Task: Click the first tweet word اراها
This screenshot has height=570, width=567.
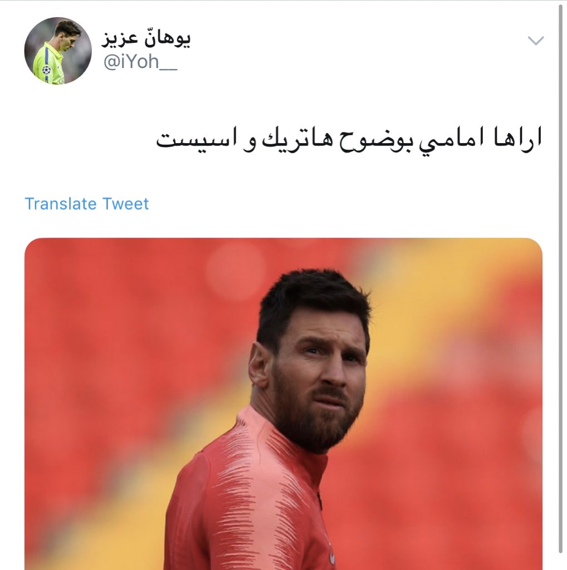Action: tap(518, 138)
